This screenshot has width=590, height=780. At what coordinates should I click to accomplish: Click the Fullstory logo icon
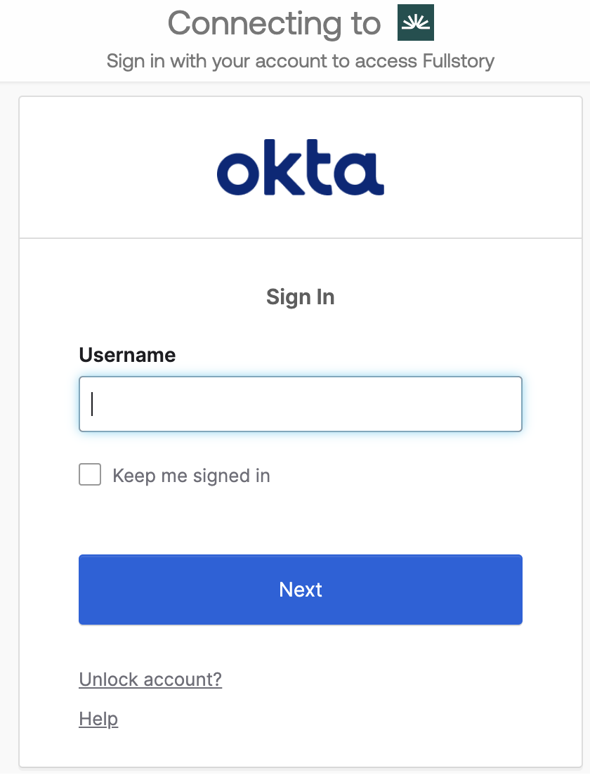coord(416,22)
